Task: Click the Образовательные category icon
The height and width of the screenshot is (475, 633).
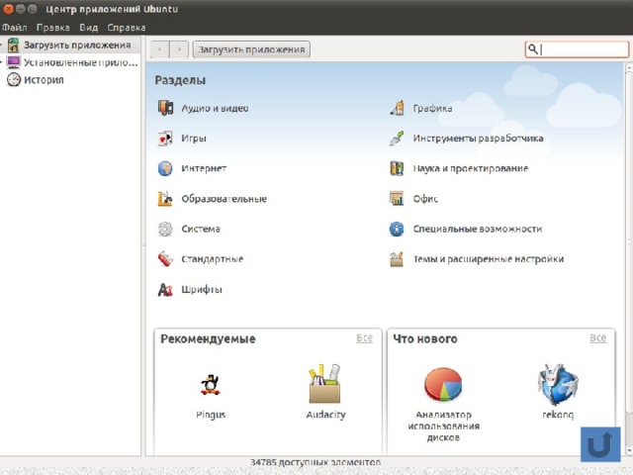Action: pyautogui.click(x=165, y=199)
